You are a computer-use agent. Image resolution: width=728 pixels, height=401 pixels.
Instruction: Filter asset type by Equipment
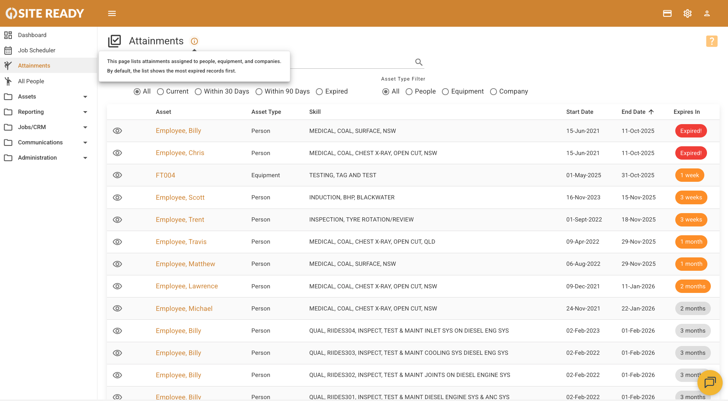pyautogui.click(x=445, y=92)
